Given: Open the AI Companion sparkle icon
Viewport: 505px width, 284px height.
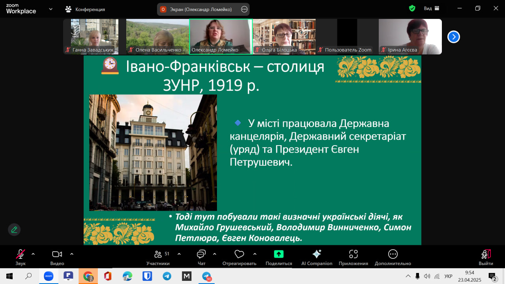Looking at the screenshot, I should [x=317, y=257].
